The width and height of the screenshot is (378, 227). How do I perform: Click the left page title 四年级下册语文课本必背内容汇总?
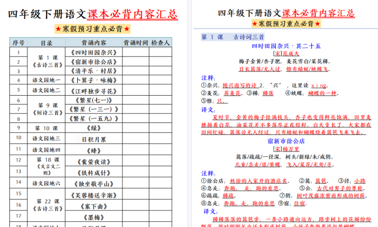coord(93,15)
